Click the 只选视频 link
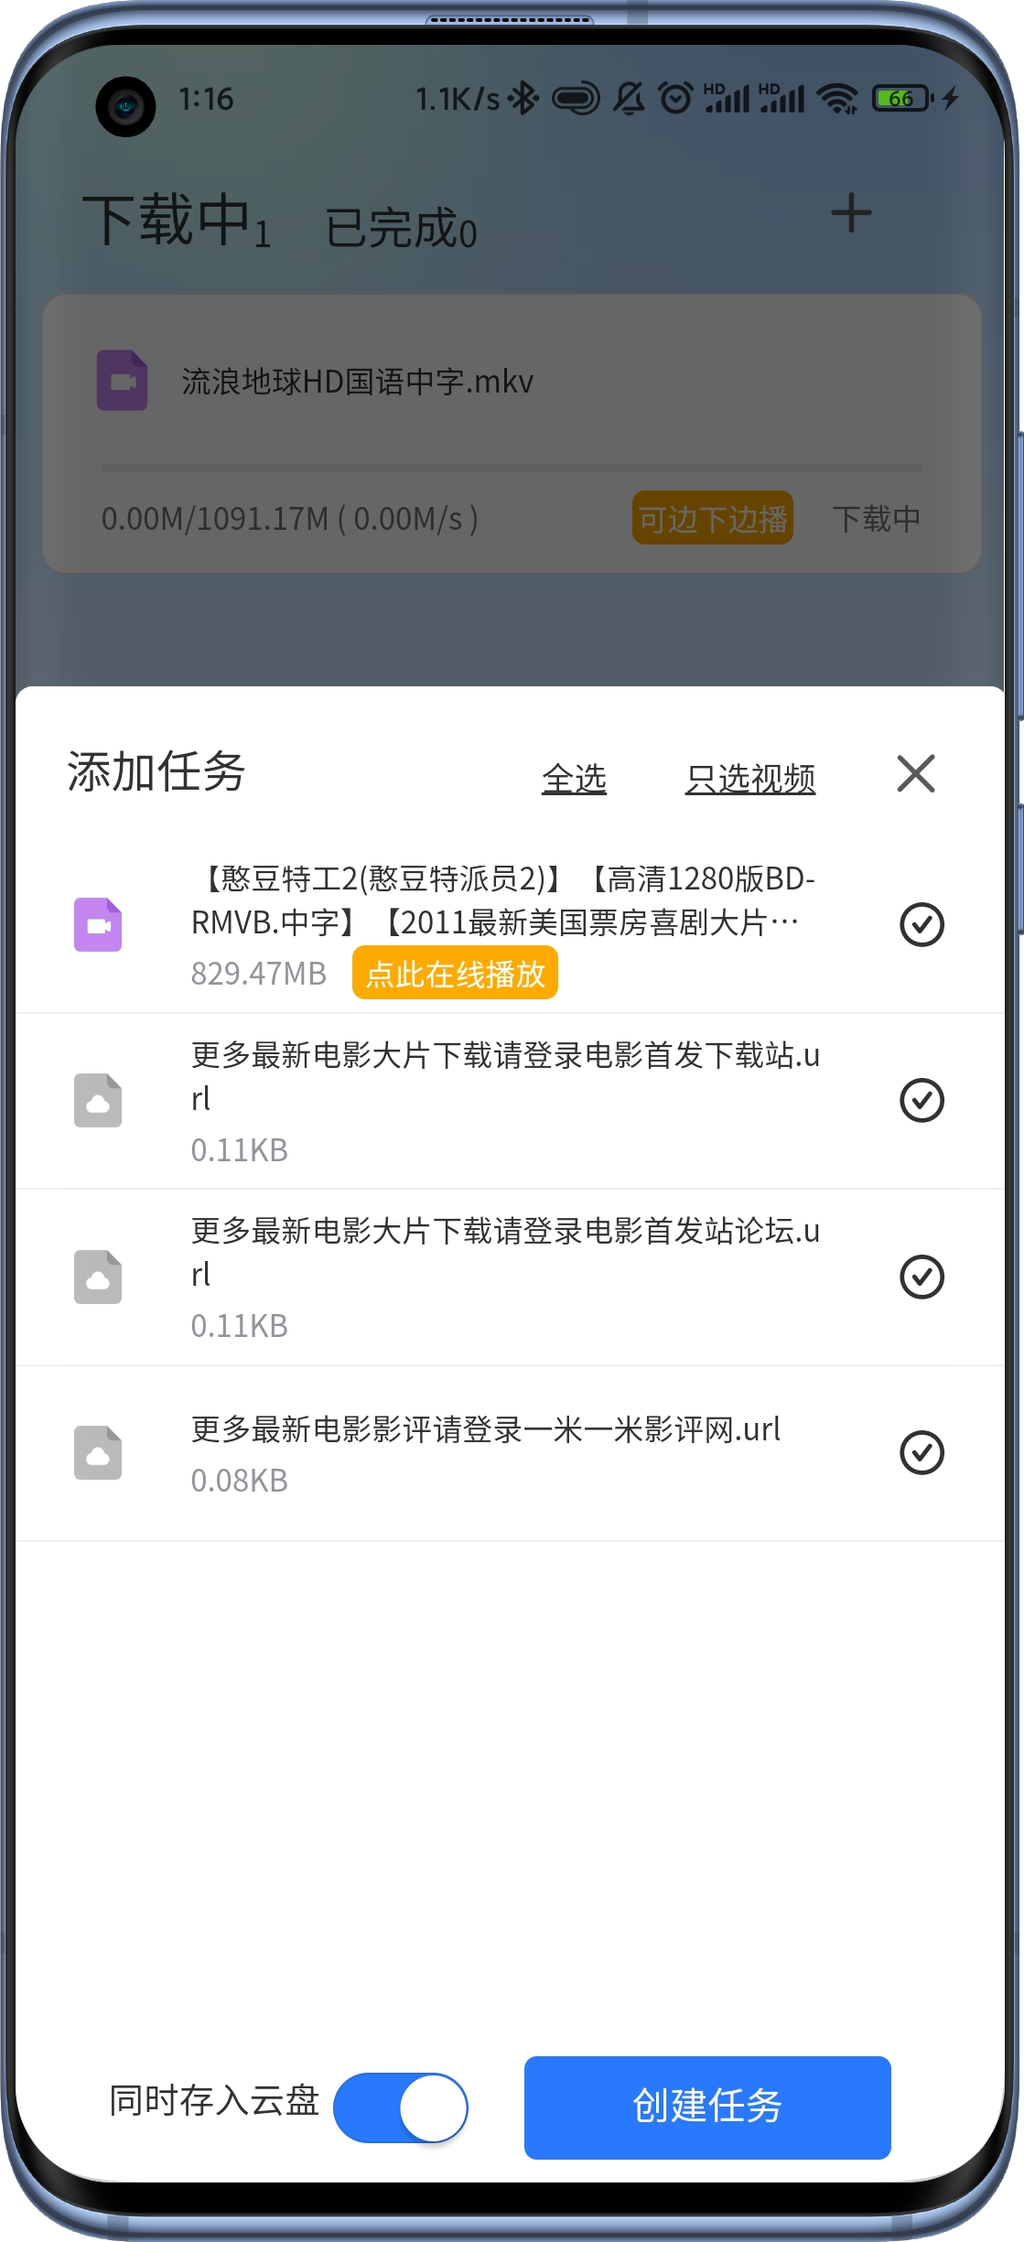Image resolution: width=1024 pixels, height=2242 pixels. [749, 779]
